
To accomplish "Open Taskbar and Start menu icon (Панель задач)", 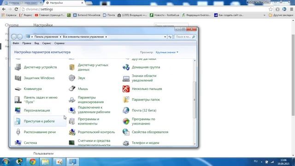I will [18, 100].
